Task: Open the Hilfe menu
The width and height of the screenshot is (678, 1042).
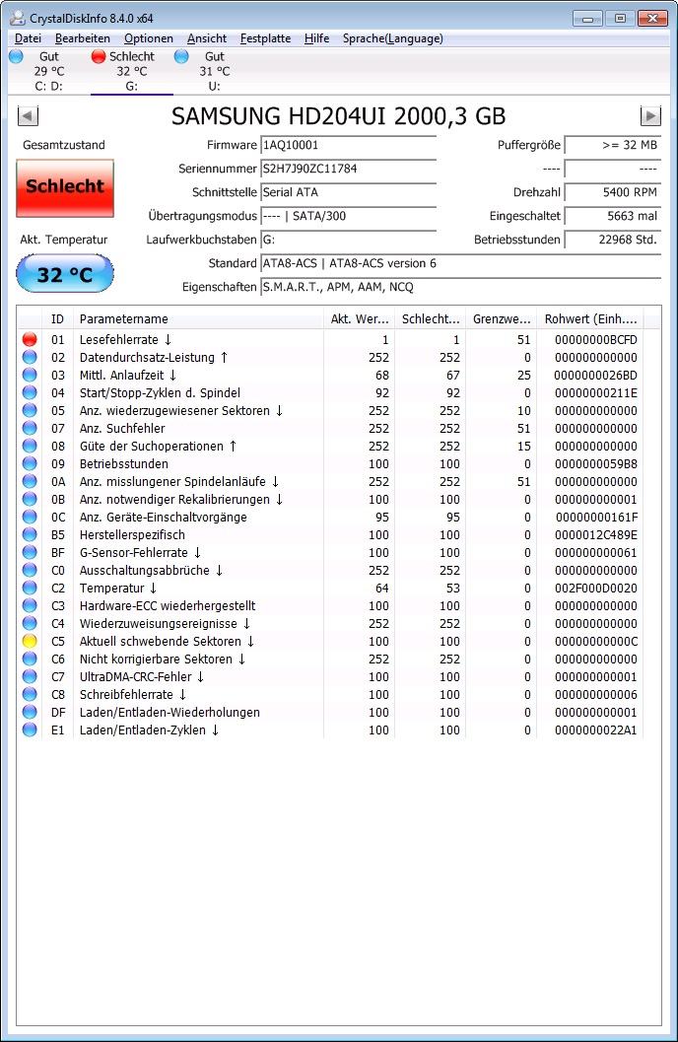Action: point(316,38)
